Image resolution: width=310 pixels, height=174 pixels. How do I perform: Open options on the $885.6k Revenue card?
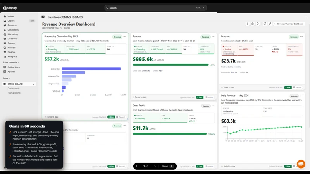pyautogui.click(x=213, y=36)
